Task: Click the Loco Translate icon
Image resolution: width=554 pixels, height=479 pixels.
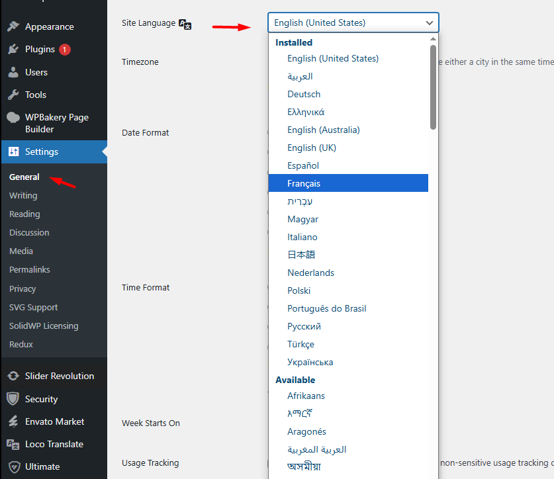Action: click(13, 444)
